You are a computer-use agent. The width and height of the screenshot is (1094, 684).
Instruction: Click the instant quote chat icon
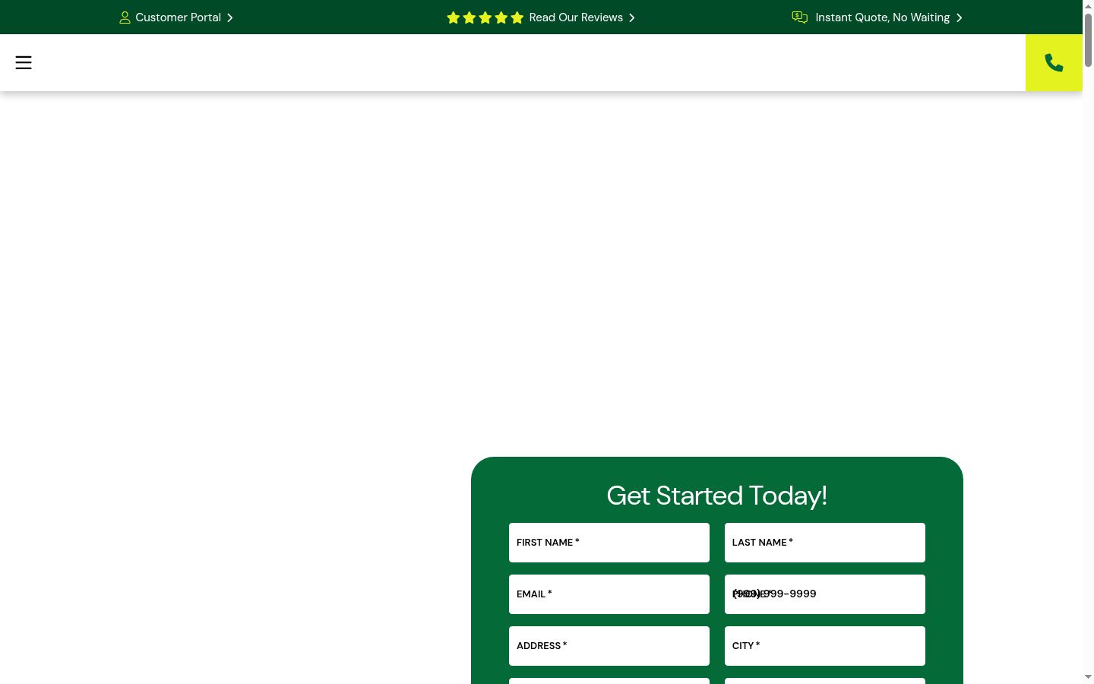799,17
